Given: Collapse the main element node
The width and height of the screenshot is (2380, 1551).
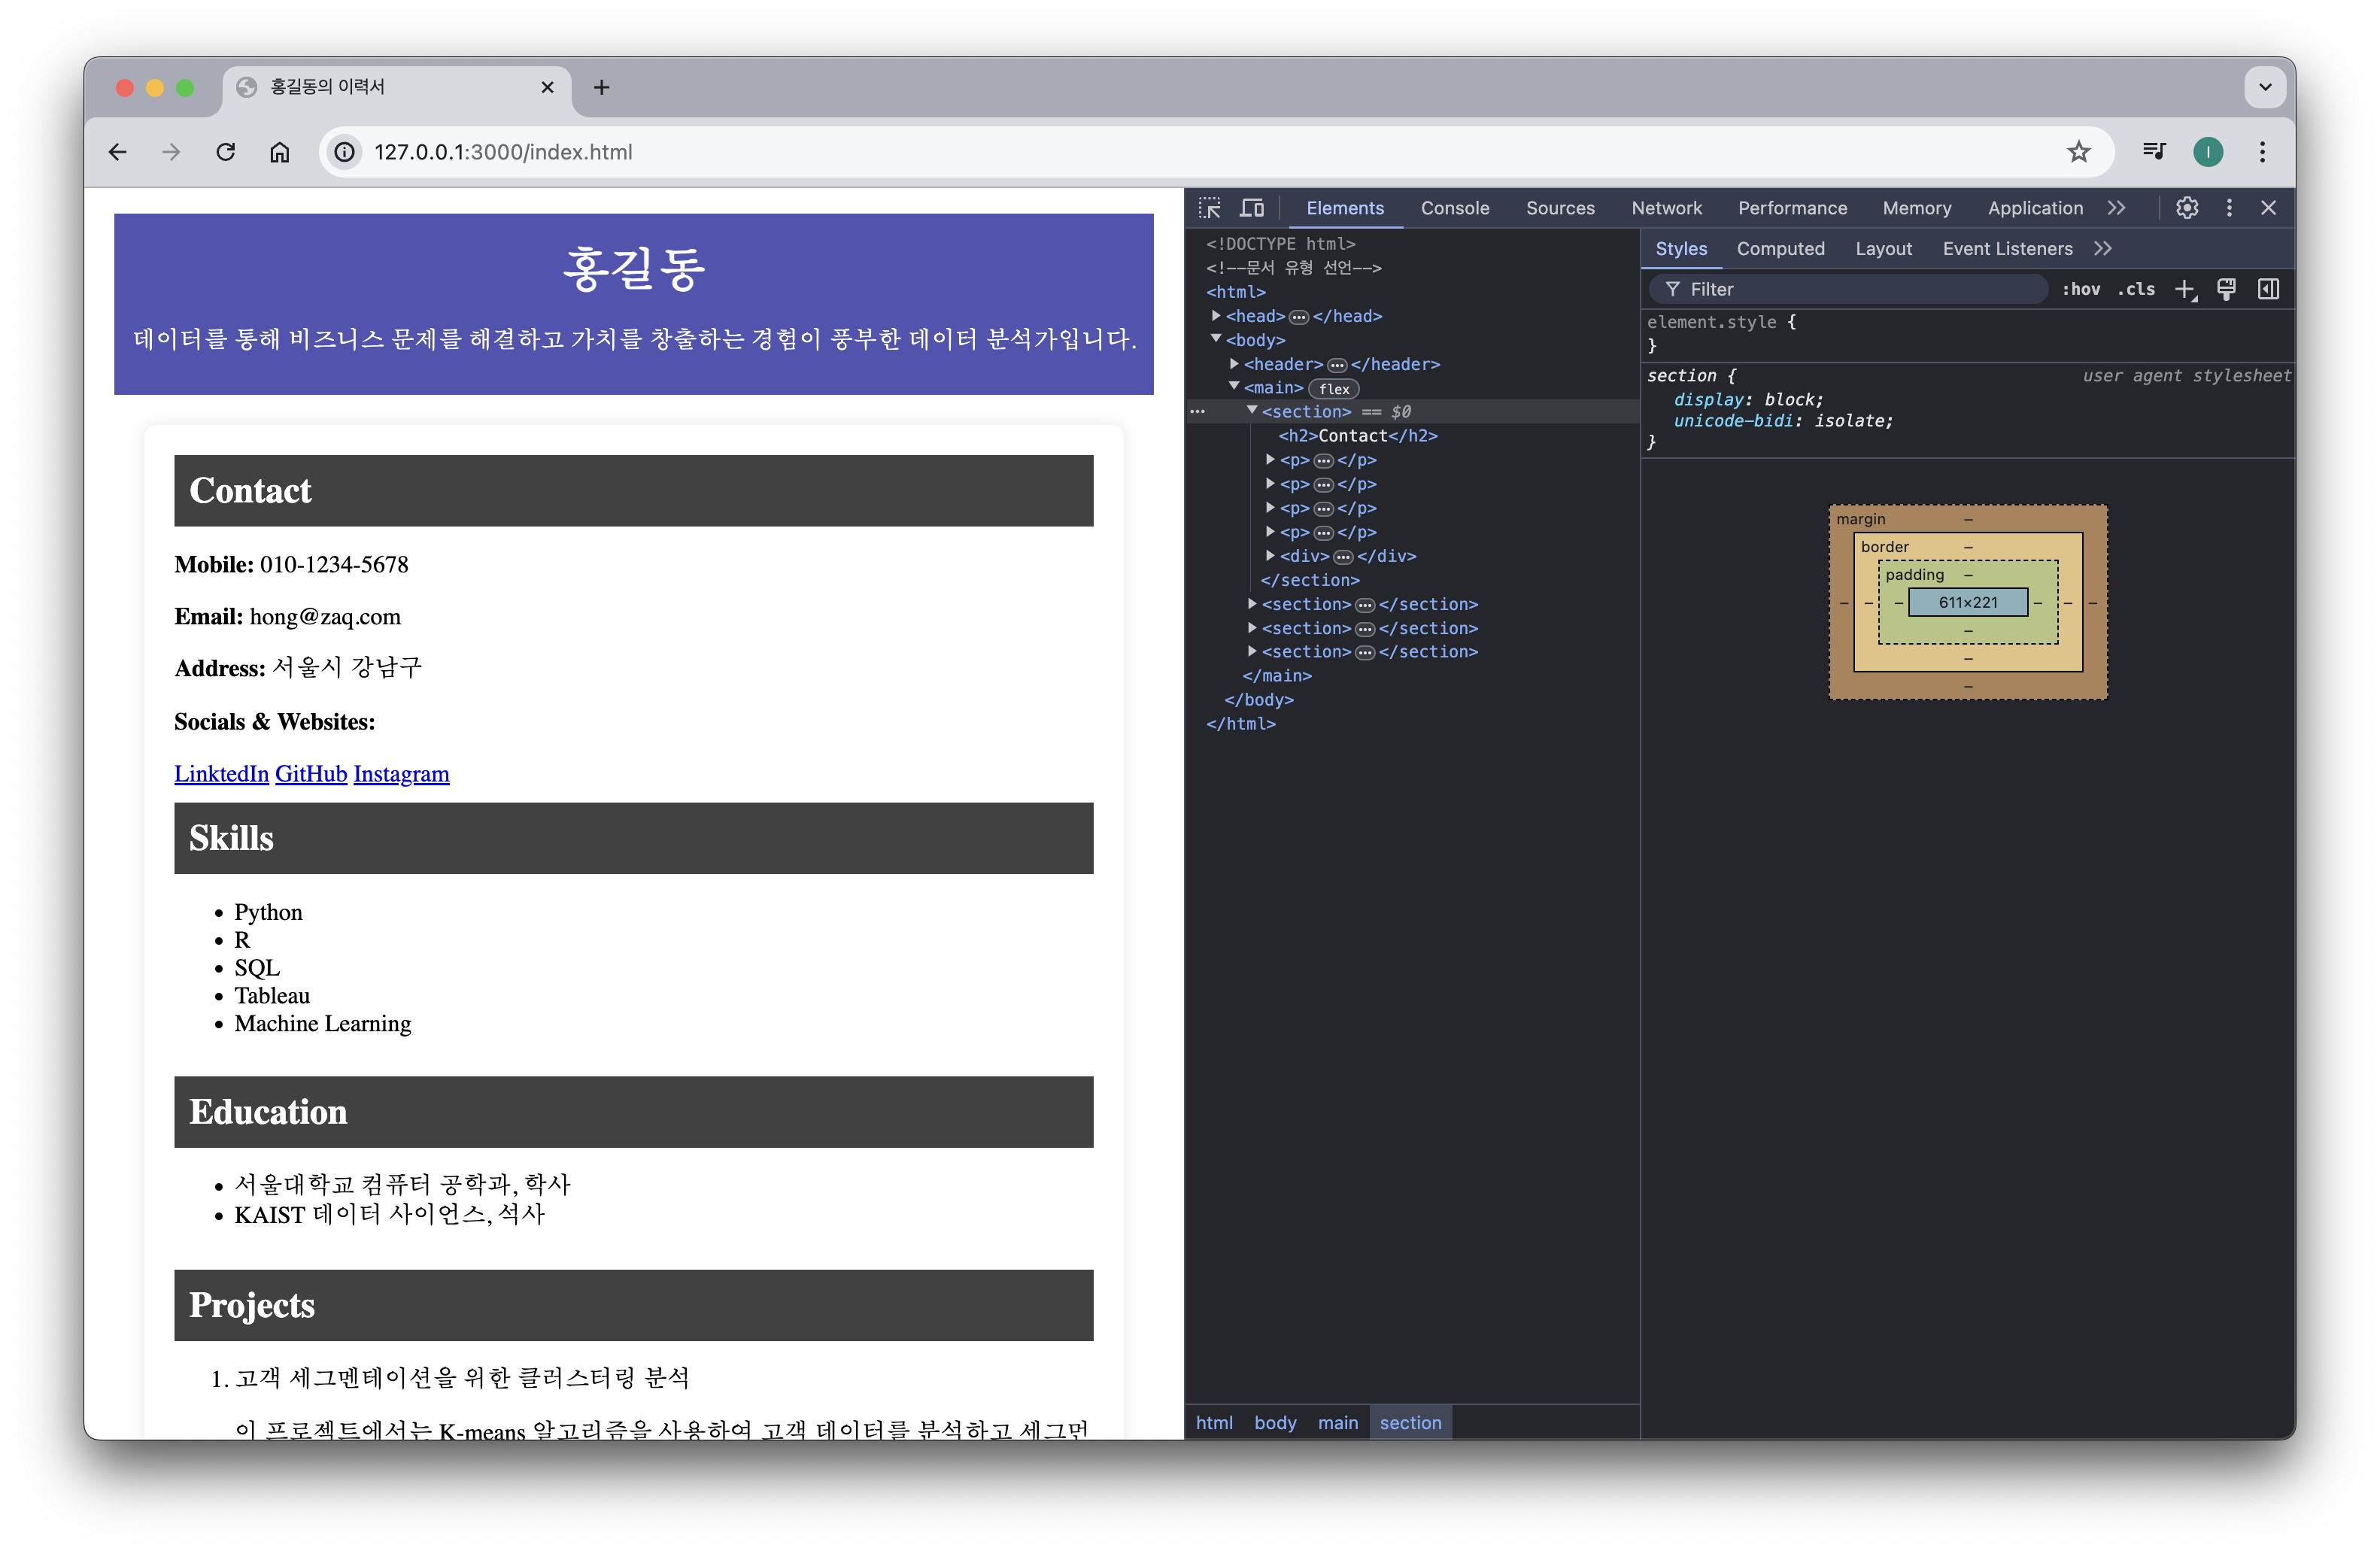Looking at the screenshot, I should (x=1234, y=387).
